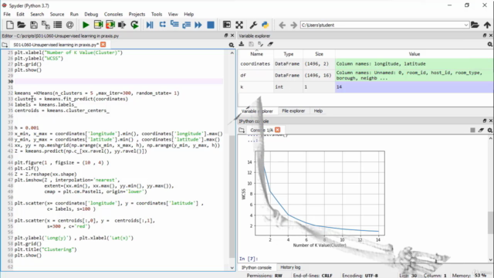Screen dimensions: 494x278
Task: Start debugging with Debug file icon
Action: [x=150, y=25]
